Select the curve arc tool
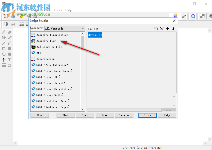This screenshot has height=150, width=212. [x=10, y=43]
